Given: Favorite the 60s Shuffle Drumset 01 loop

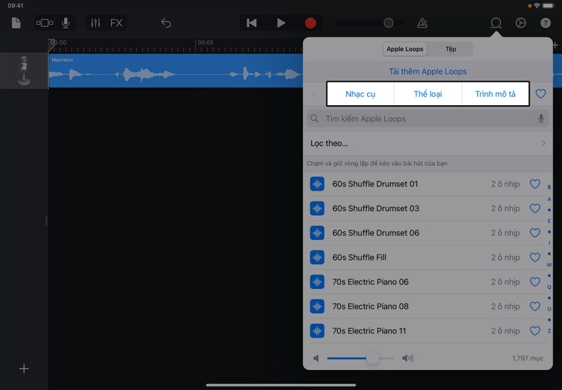Looking at the screenshot, I should (534, 184).
